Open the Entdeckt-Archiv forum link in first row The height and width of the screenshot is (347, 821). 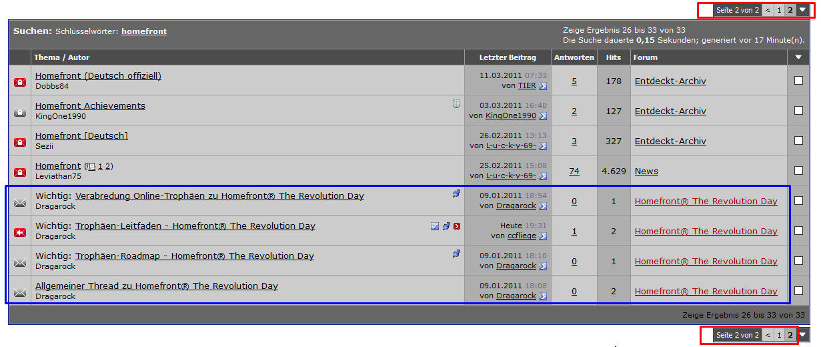670,81
